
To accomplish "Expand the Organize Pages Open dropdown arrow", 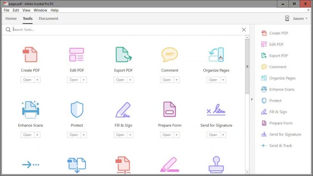I will pyautogui.click(x=223, y=80).
